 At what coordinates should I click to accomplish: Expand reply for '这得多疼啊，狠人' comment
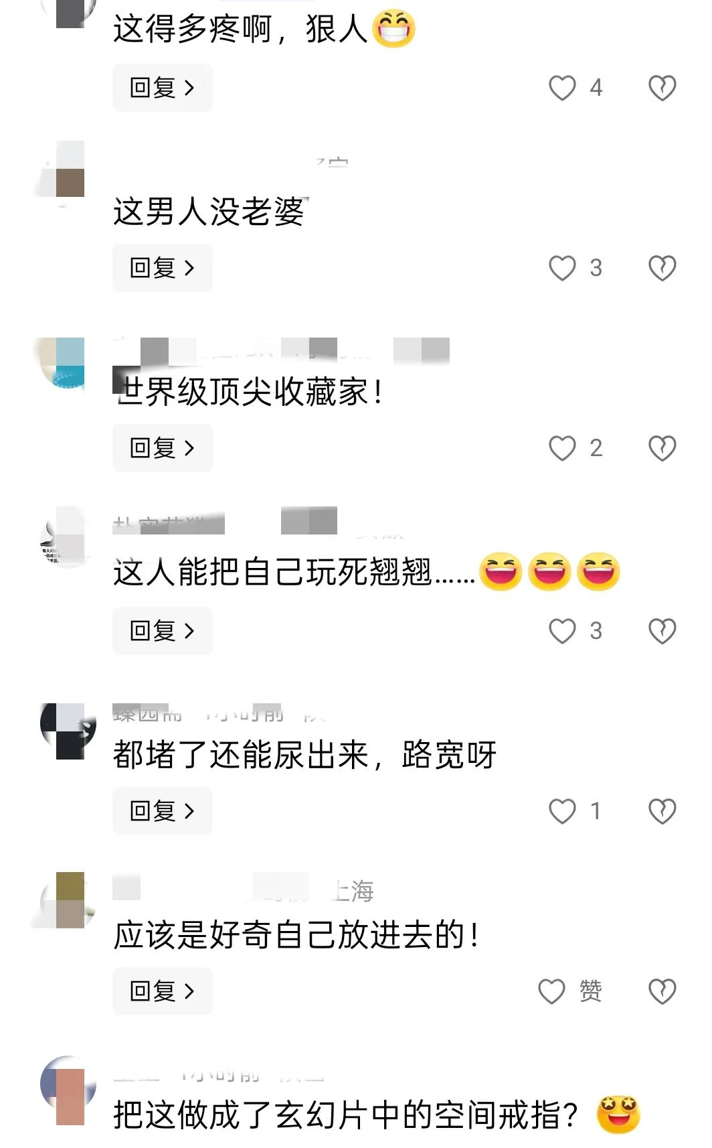coord(163,88)
